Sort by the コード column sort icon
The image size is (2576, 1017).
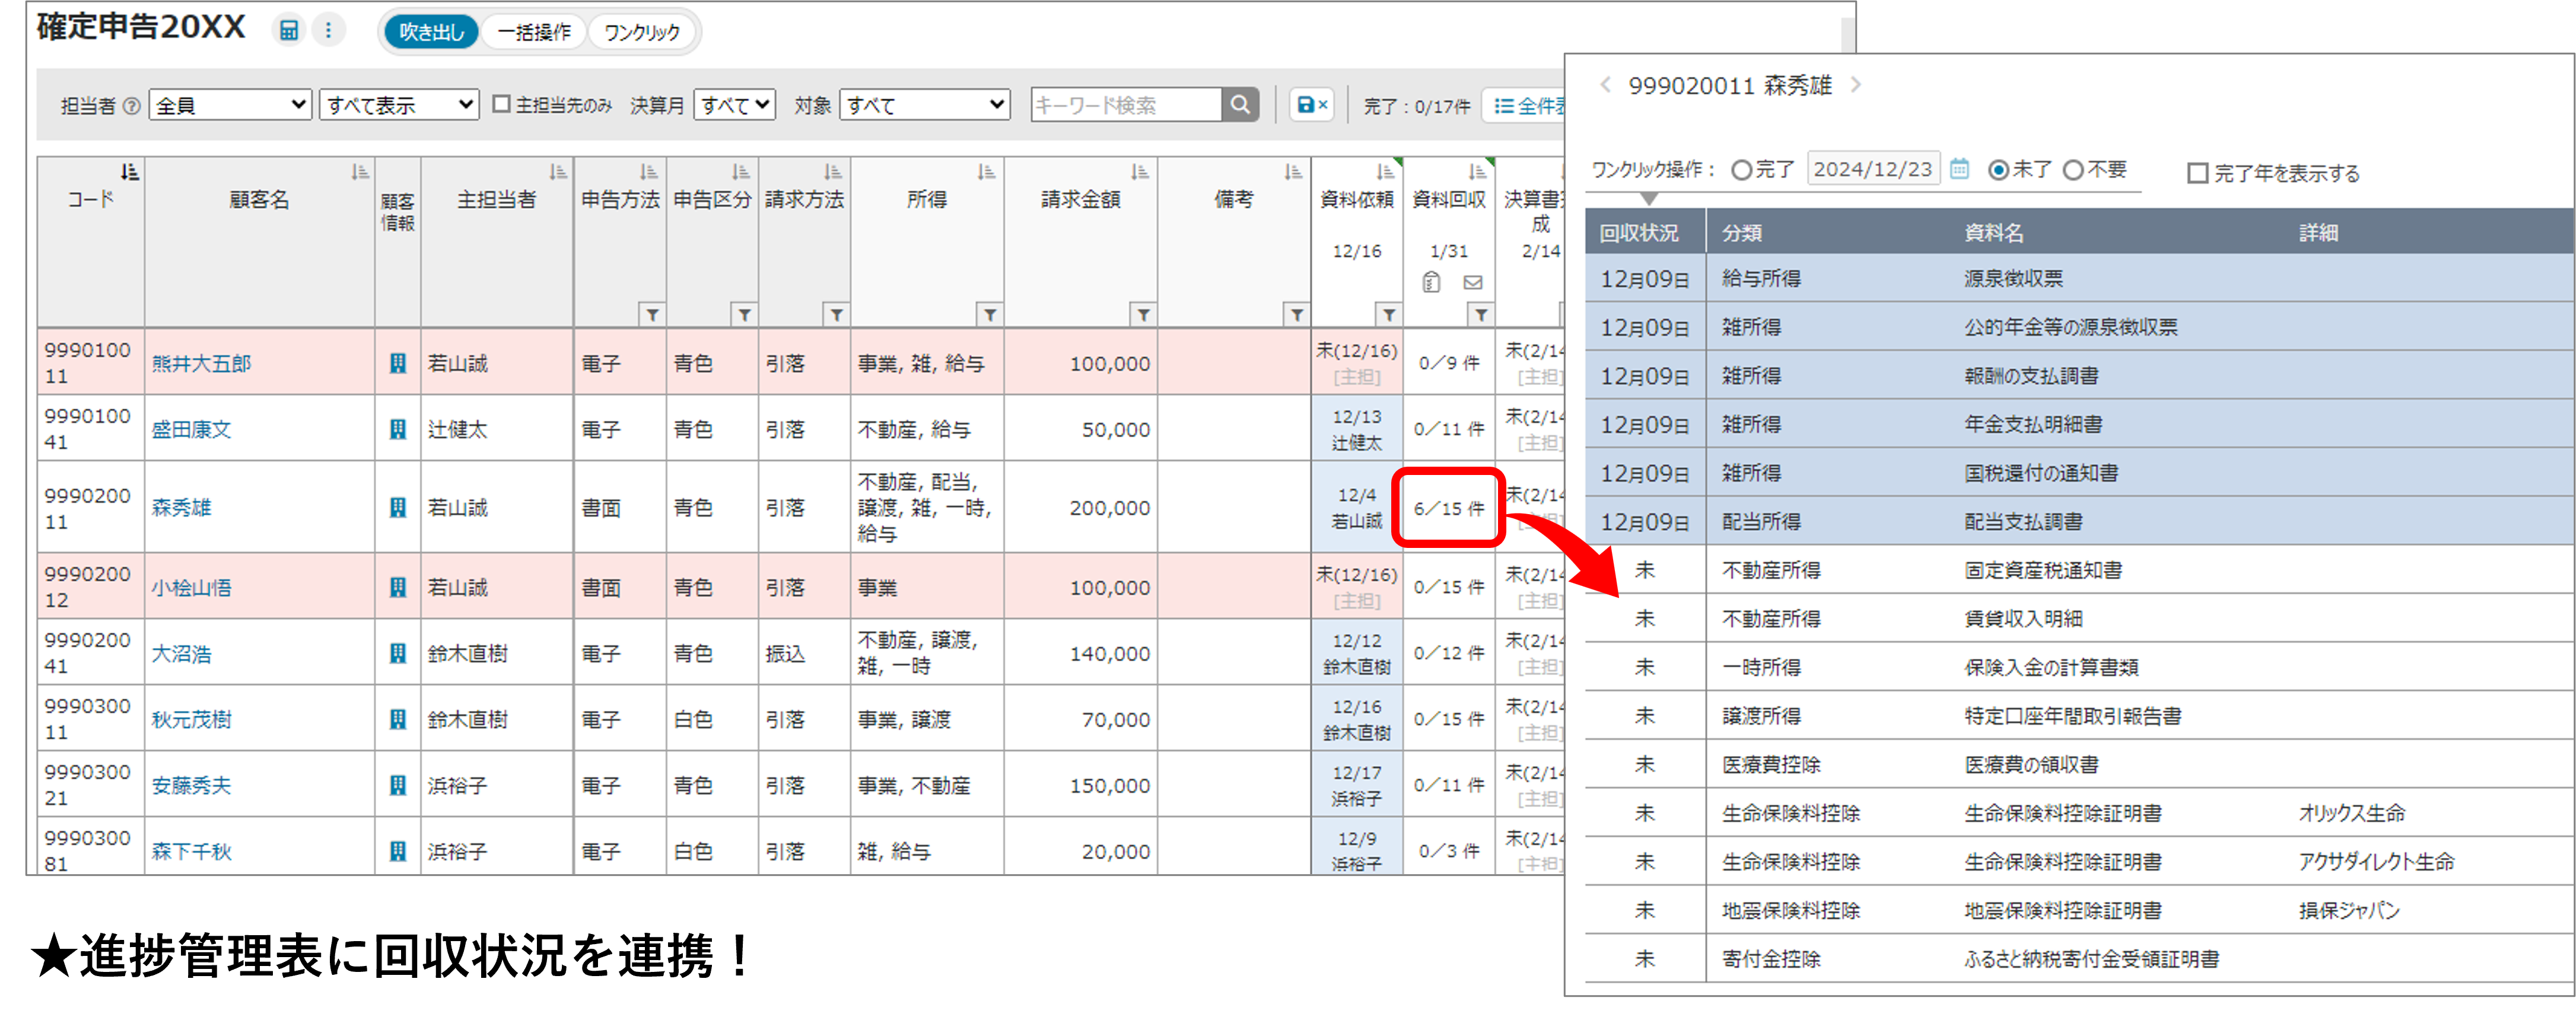129,172
